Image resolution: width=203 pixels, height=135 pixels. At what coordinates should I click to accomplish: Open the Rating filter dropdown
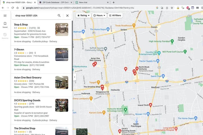coord(83,16)
